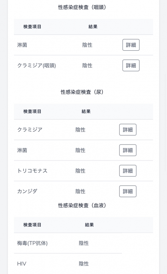Open 詳細 for トリコモナス result

coord(128,171)
